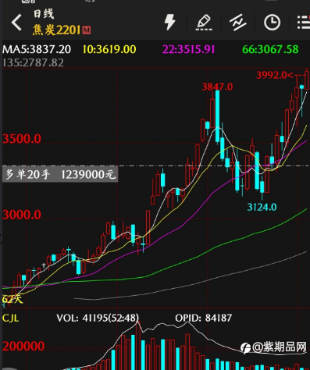The image size is (310, 370).
Task: Select the magenta 22:3515.91 MA value
Action: (189, 49)
